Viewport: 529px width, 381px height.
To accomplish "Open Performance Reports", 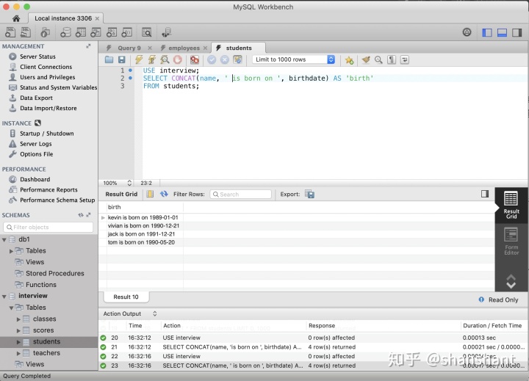I will tap(48, 189).
